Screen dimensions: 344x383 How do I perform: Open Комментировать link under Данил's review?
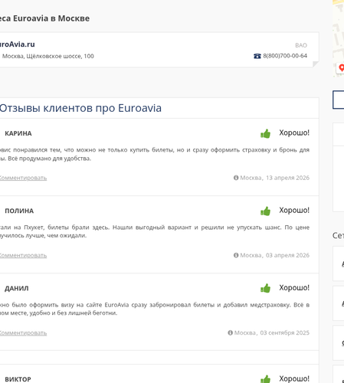23,333
